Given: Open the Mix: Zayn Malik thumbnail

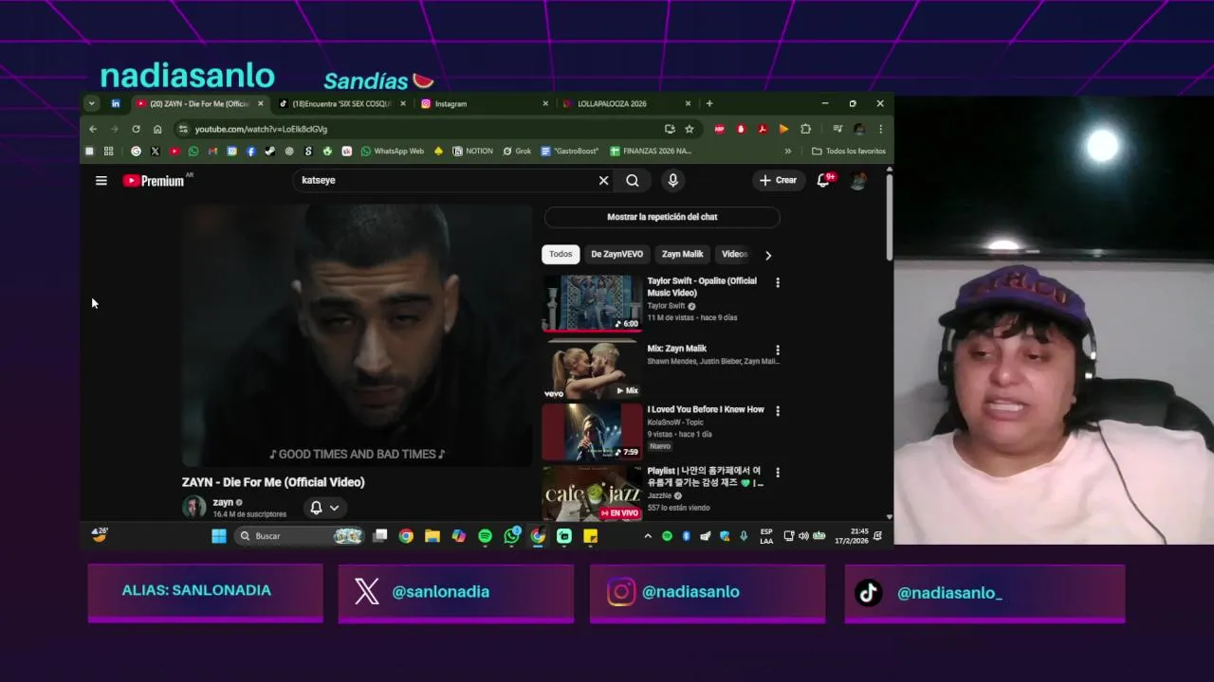Looking at the screenshot, I should tap(592, 369).
